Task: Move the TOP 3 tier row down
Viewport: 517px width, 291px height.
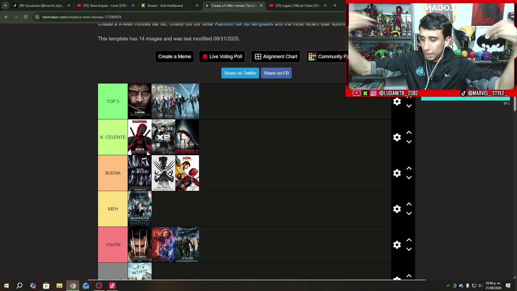Action: [409, 106]
